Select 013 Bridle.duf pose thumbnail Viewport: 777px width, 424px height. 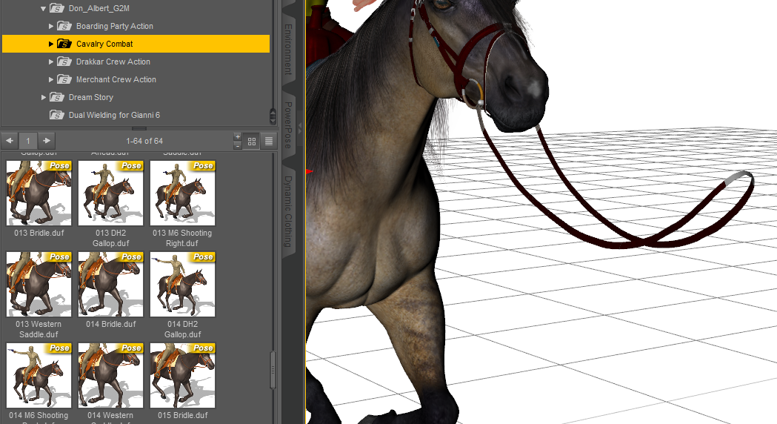39,193
